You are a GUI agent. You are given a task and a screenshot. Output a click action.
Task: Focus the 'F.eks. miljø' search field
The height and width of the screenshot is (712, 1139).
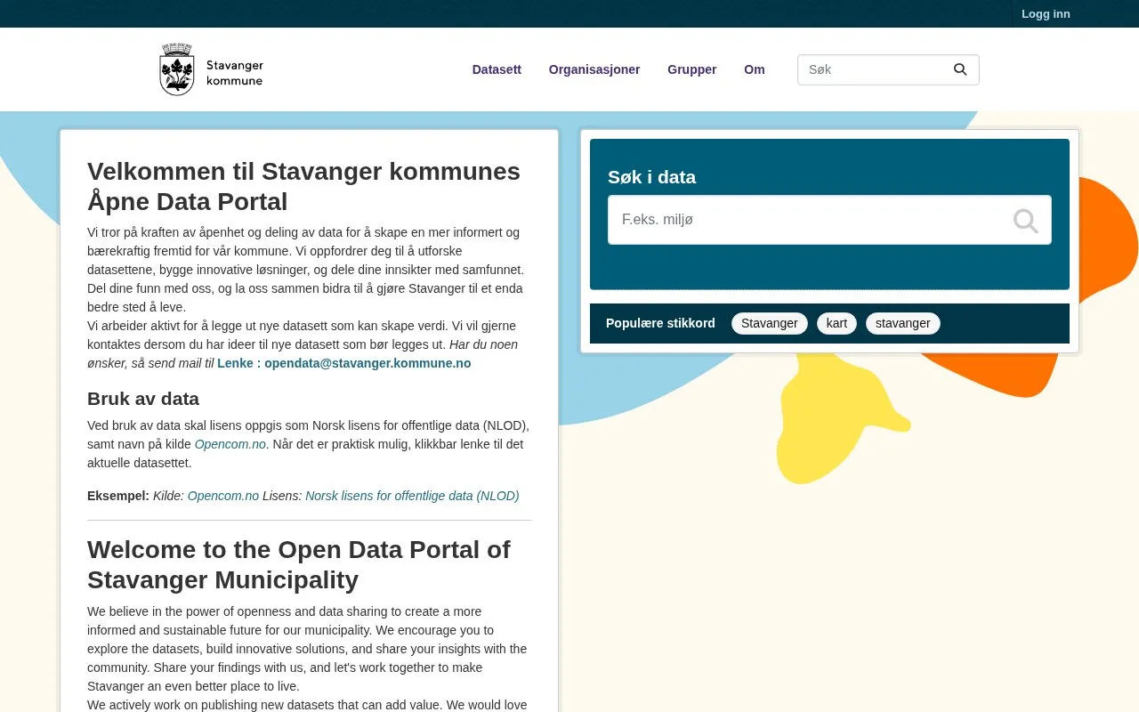coord(829,220)
